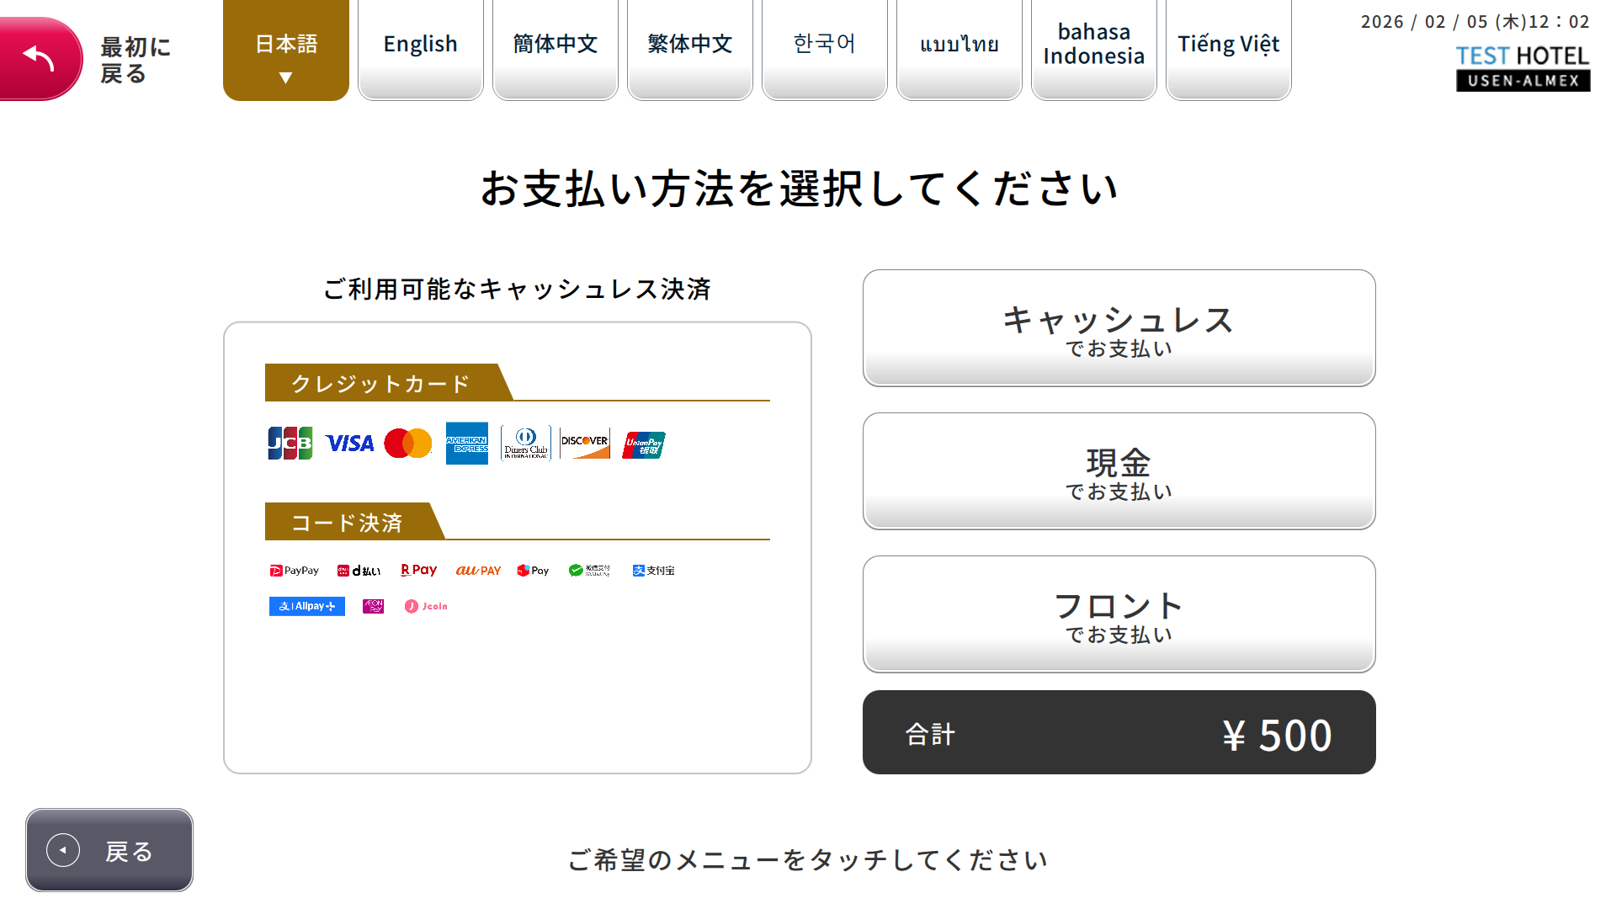This screenshot has height=909, width=1616.
Task: Click the Alipay+ blue logo
Action: point(307,606)
